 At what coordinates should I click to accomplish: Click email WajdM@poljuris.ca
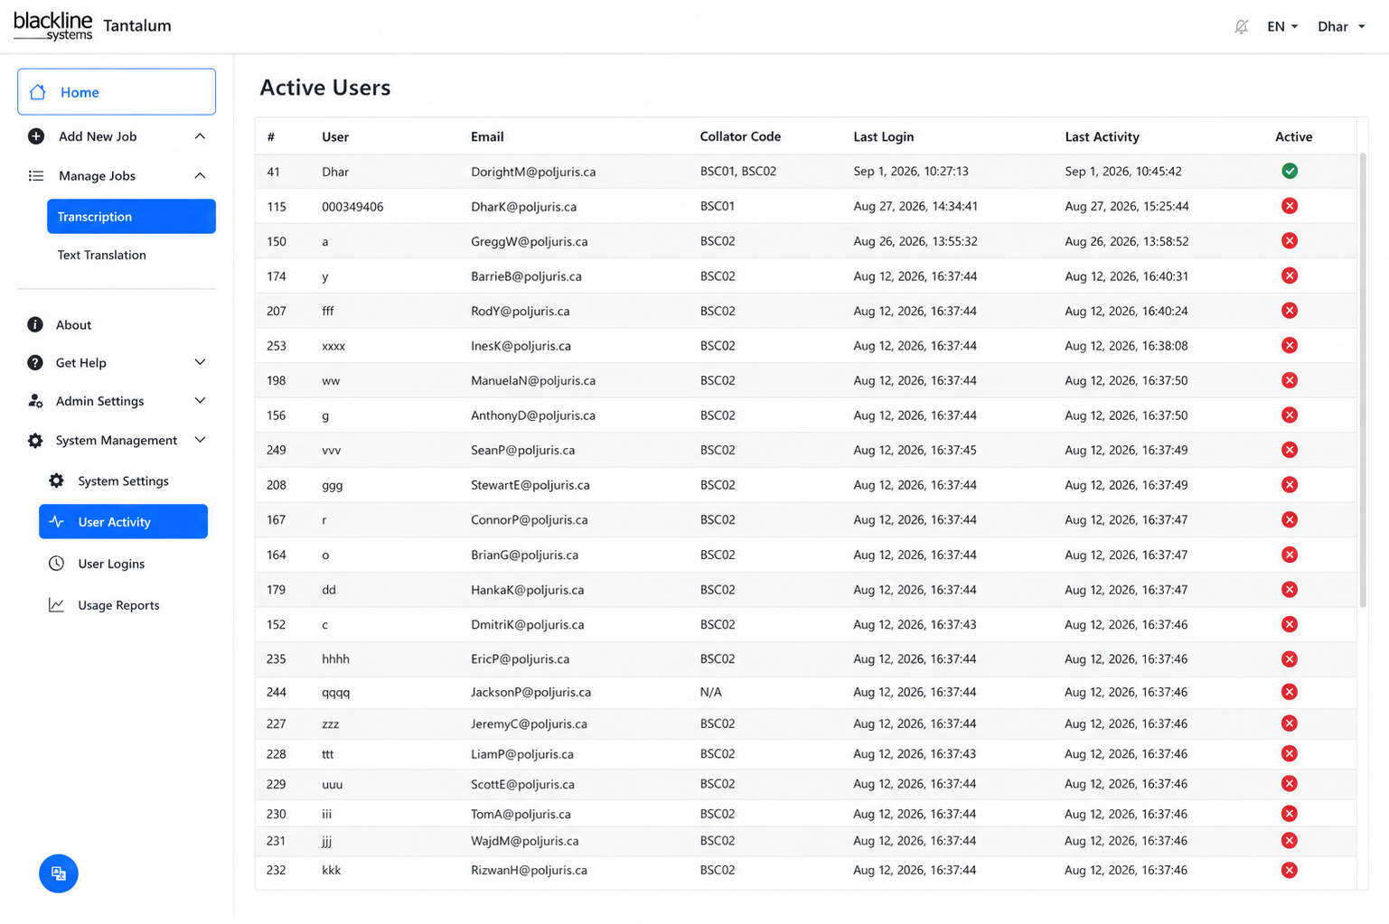point(524,841)
